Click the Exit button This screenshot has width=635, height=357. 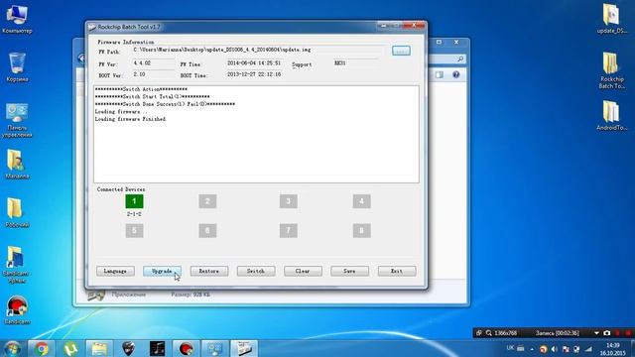pyautogui.click(x=397, y=271)
